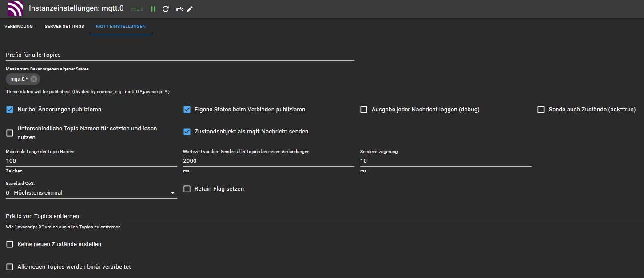This screenshot has width=644, height=278.
Task: Open the Server Settings tab
Action: (64, 27)
